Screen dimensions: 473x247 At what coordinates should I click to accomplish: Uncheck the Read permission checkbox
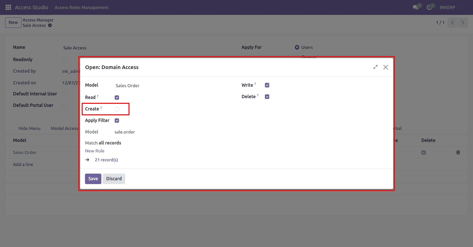click(x=117, y=97)
